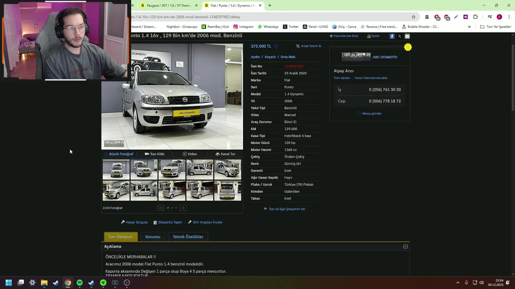Viewport: 515px width, 289px height.
Task: Switch to İlan Klibi view
Action: click(x=154, y=154)
